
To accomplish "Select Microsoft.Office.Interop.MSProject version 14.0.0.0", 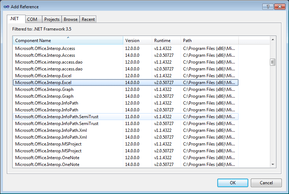I will click(126, 151).
